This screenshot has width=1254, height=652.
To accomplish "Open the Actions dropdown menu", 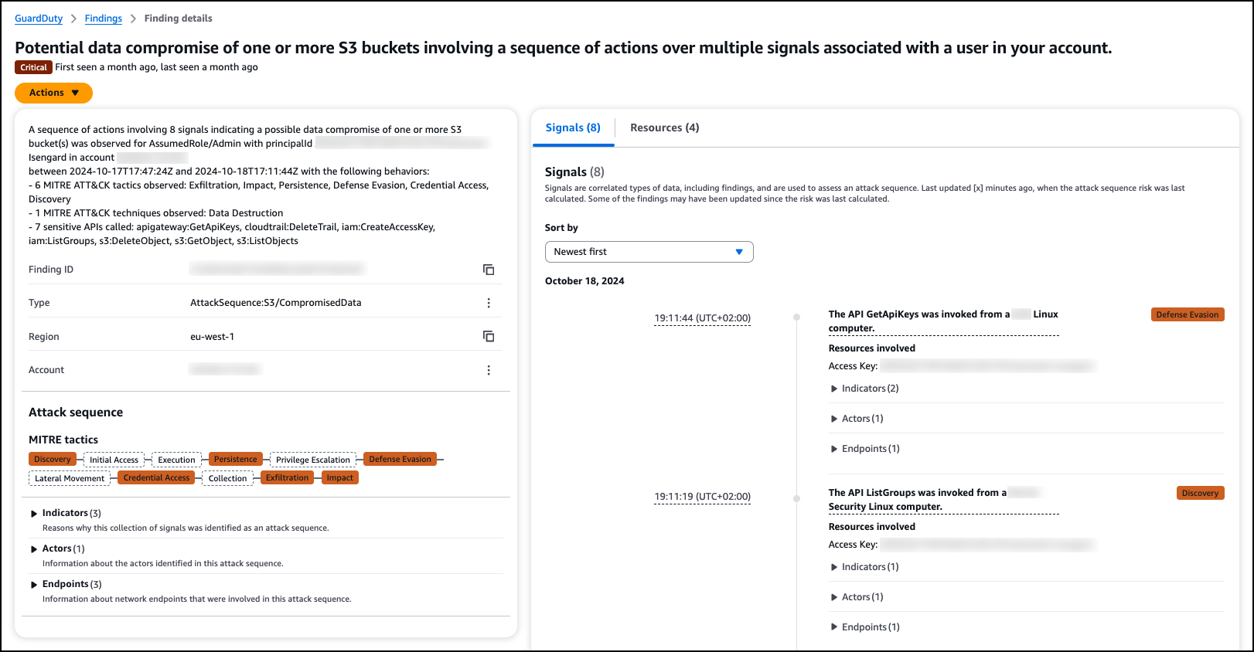I will (x=53, y=93).
